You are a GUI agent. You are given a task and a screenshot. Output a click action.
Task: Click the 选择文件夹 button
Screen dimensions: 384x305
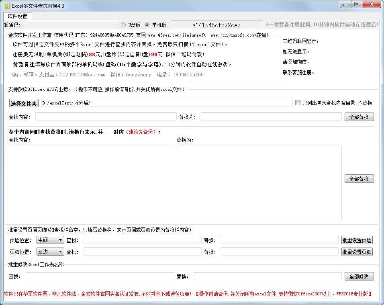pyautogui.click(x=24, y=103)
